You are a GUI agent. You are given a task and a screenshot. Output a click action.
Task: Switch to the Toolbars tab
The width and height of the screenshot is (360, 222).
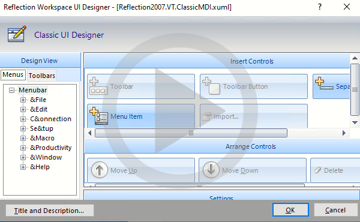coord(42,76)
